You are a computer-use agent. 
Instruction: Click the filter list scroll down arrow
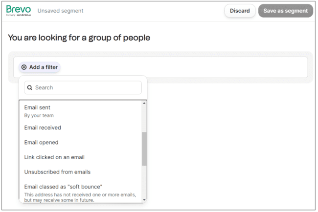(x=144, y=199)
